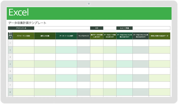
Task: Click row number 4 cell
Action: [10, 64]
